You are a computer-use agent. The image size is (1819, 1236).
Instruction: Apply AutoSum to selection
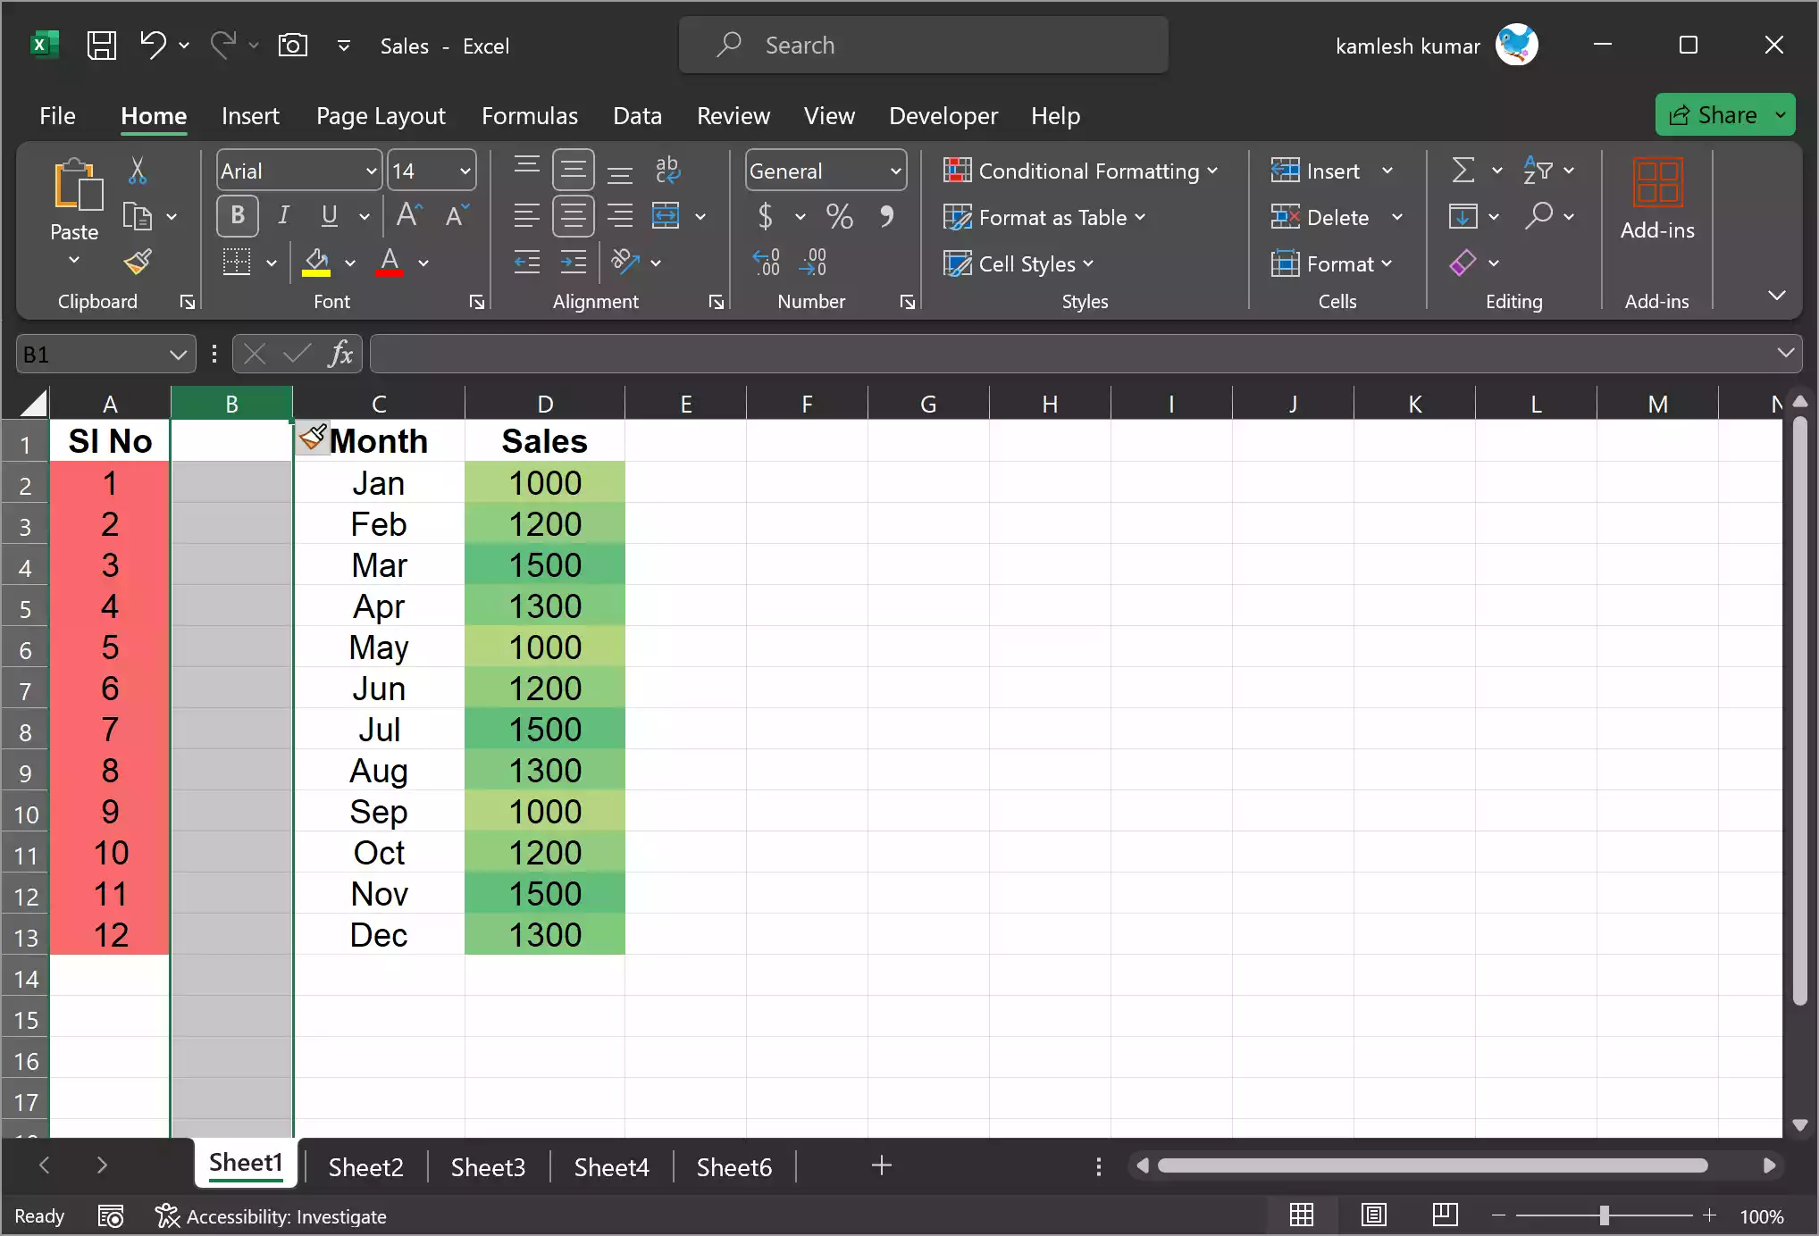(1463, 170)
